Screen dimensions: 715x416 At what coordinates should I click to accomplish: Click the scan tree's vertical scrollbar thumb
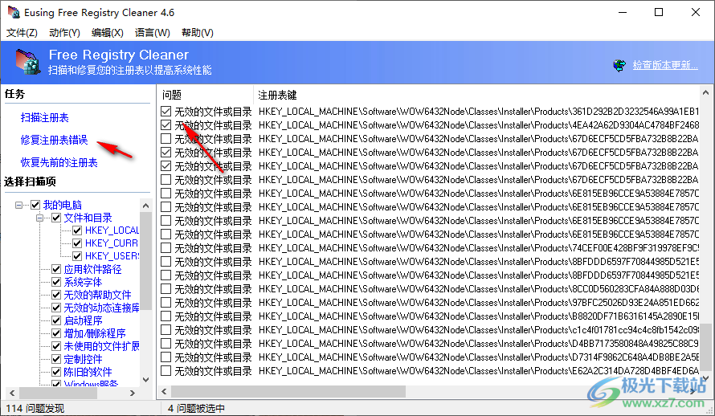(x=146, y=260)
